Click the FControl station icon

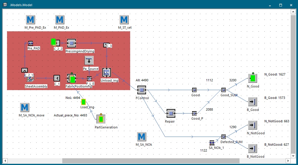pyautogui.click(x=142, y=90)
